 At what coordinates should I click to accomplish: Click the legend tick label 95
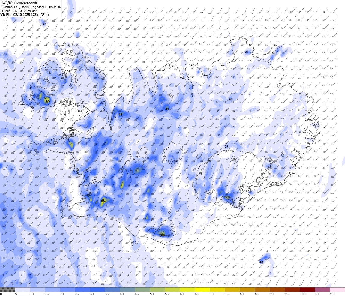286,294
